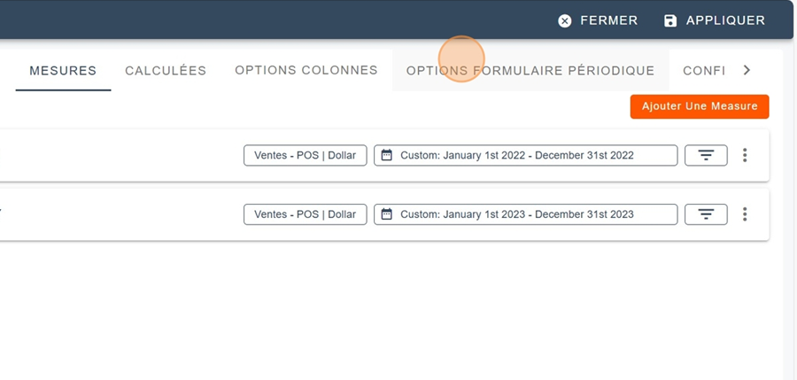Open 2022 custom date range selector
Screen dimensions: 797x380
tap(525, 155)
